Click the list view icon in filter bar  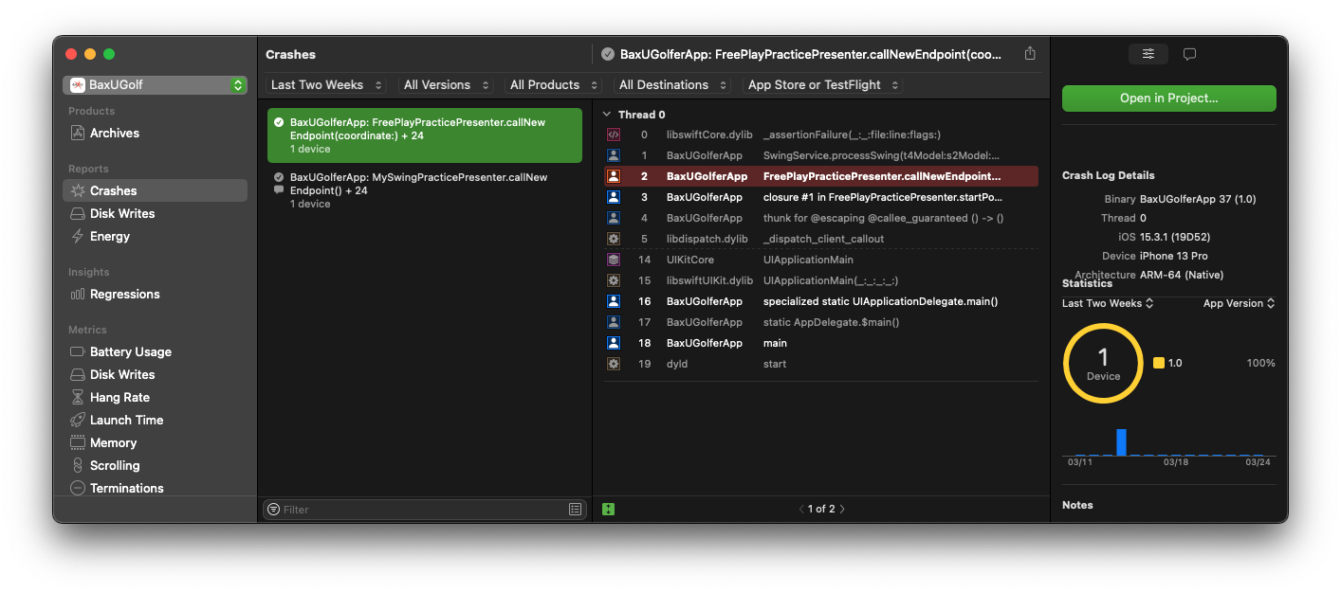[x=575, y=510]
